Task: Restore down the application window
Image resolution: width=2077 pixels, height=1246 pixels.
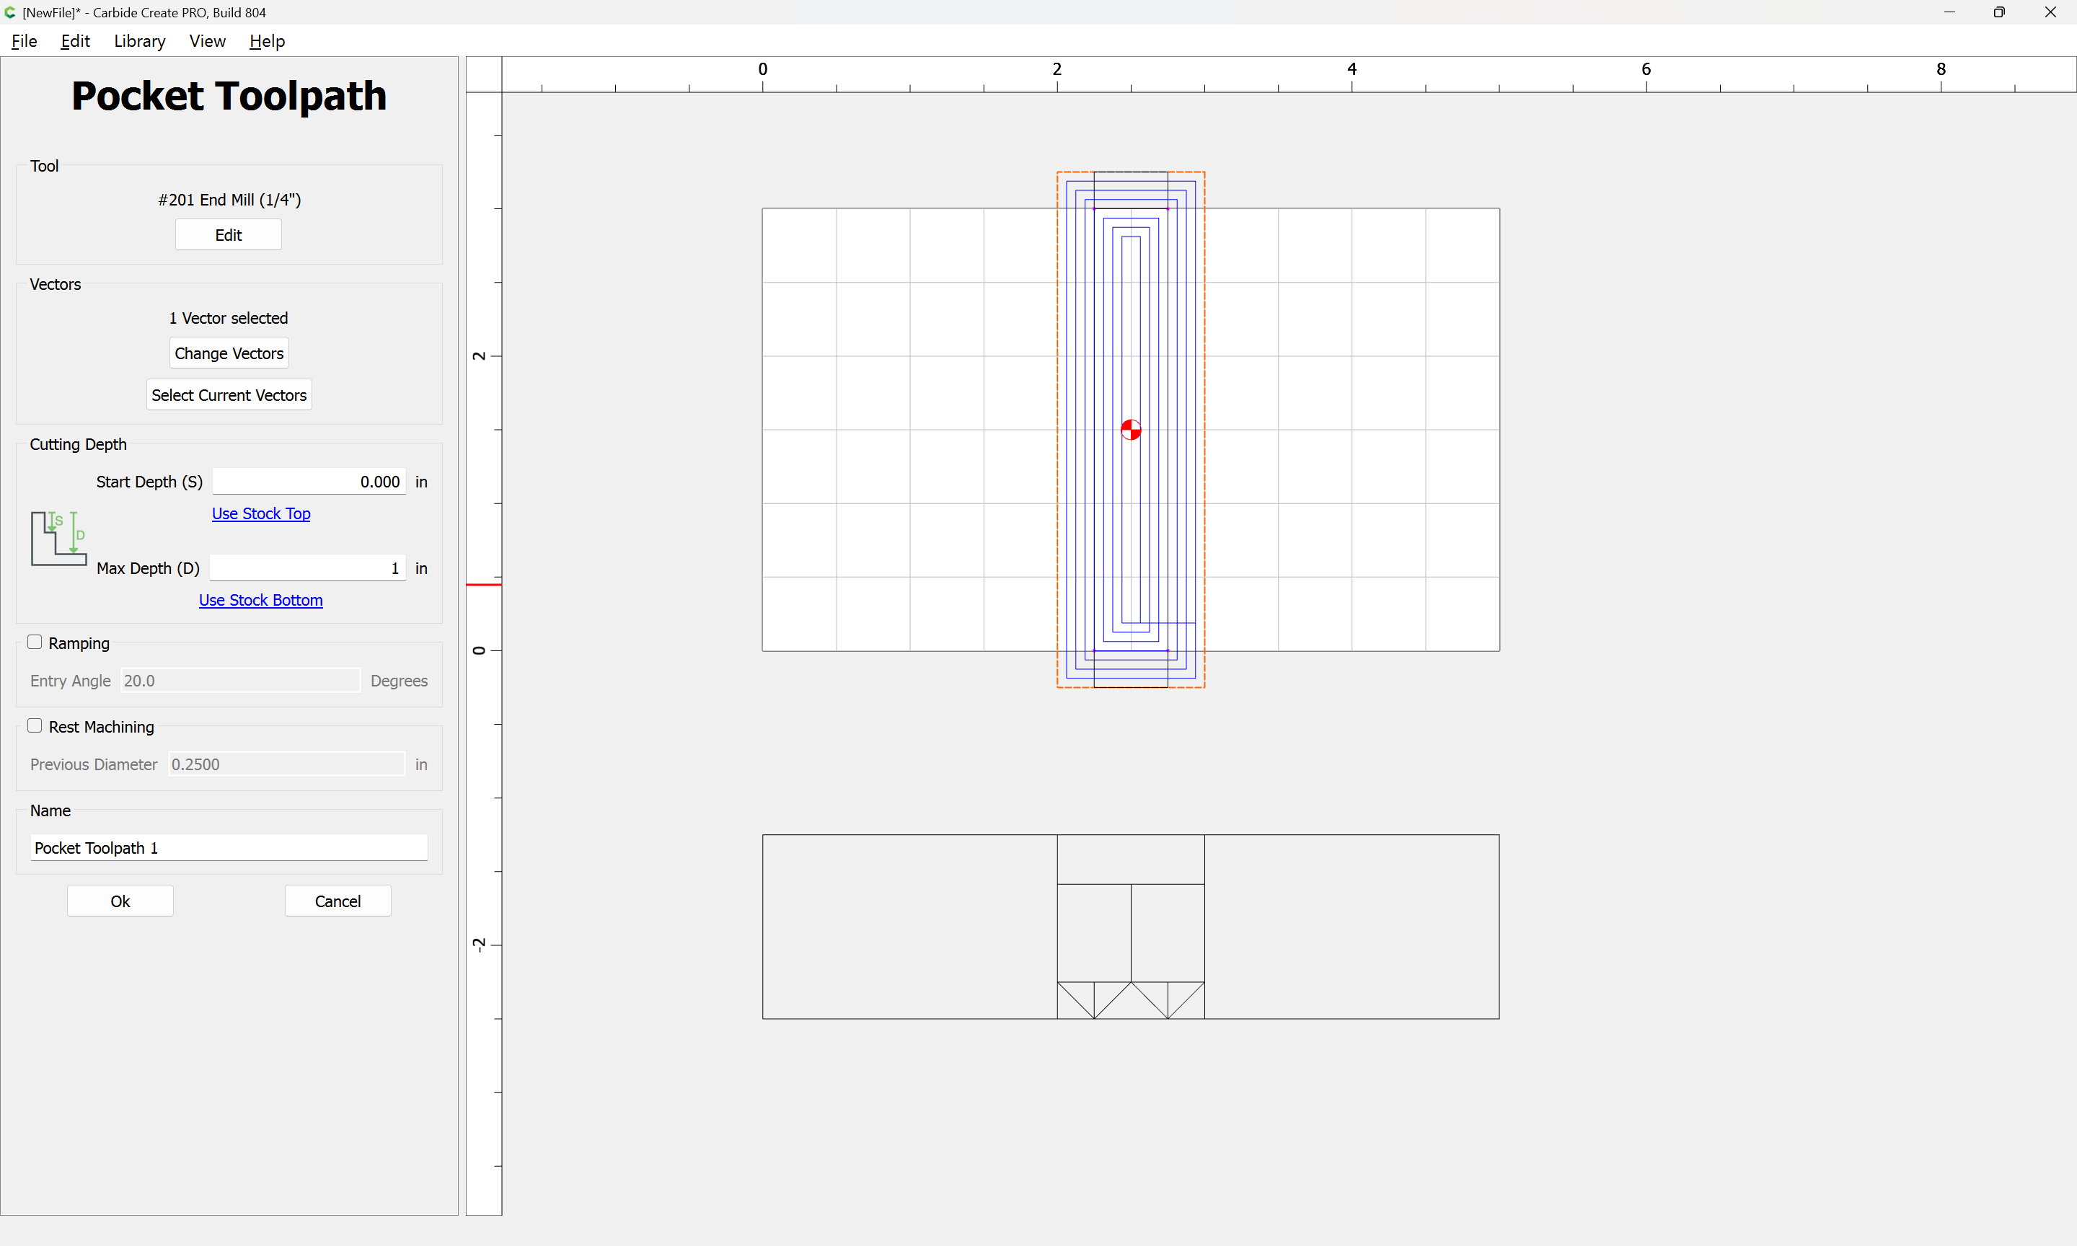Action: 1999,12
